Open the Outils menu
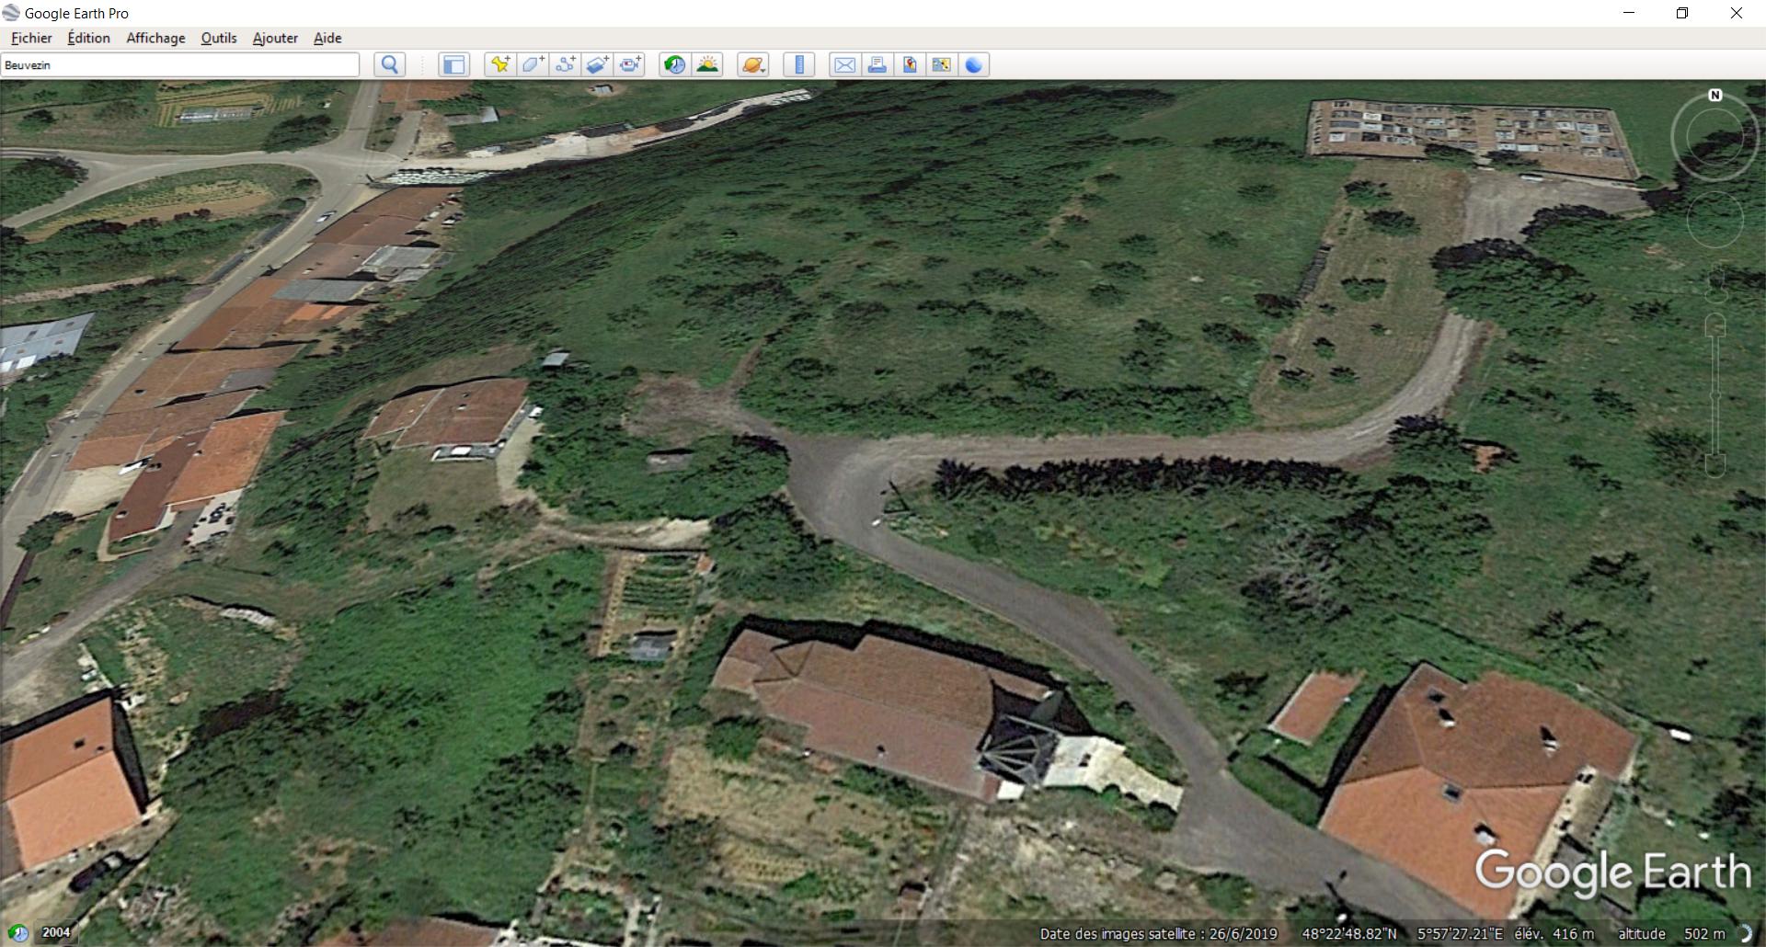The image size is (1766, 947). pos(219,38)
